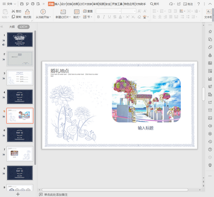The height and width of the screenshot is (197, 214).
Task: Toggle Italic formatting
Action: click(x=104, y=17)
